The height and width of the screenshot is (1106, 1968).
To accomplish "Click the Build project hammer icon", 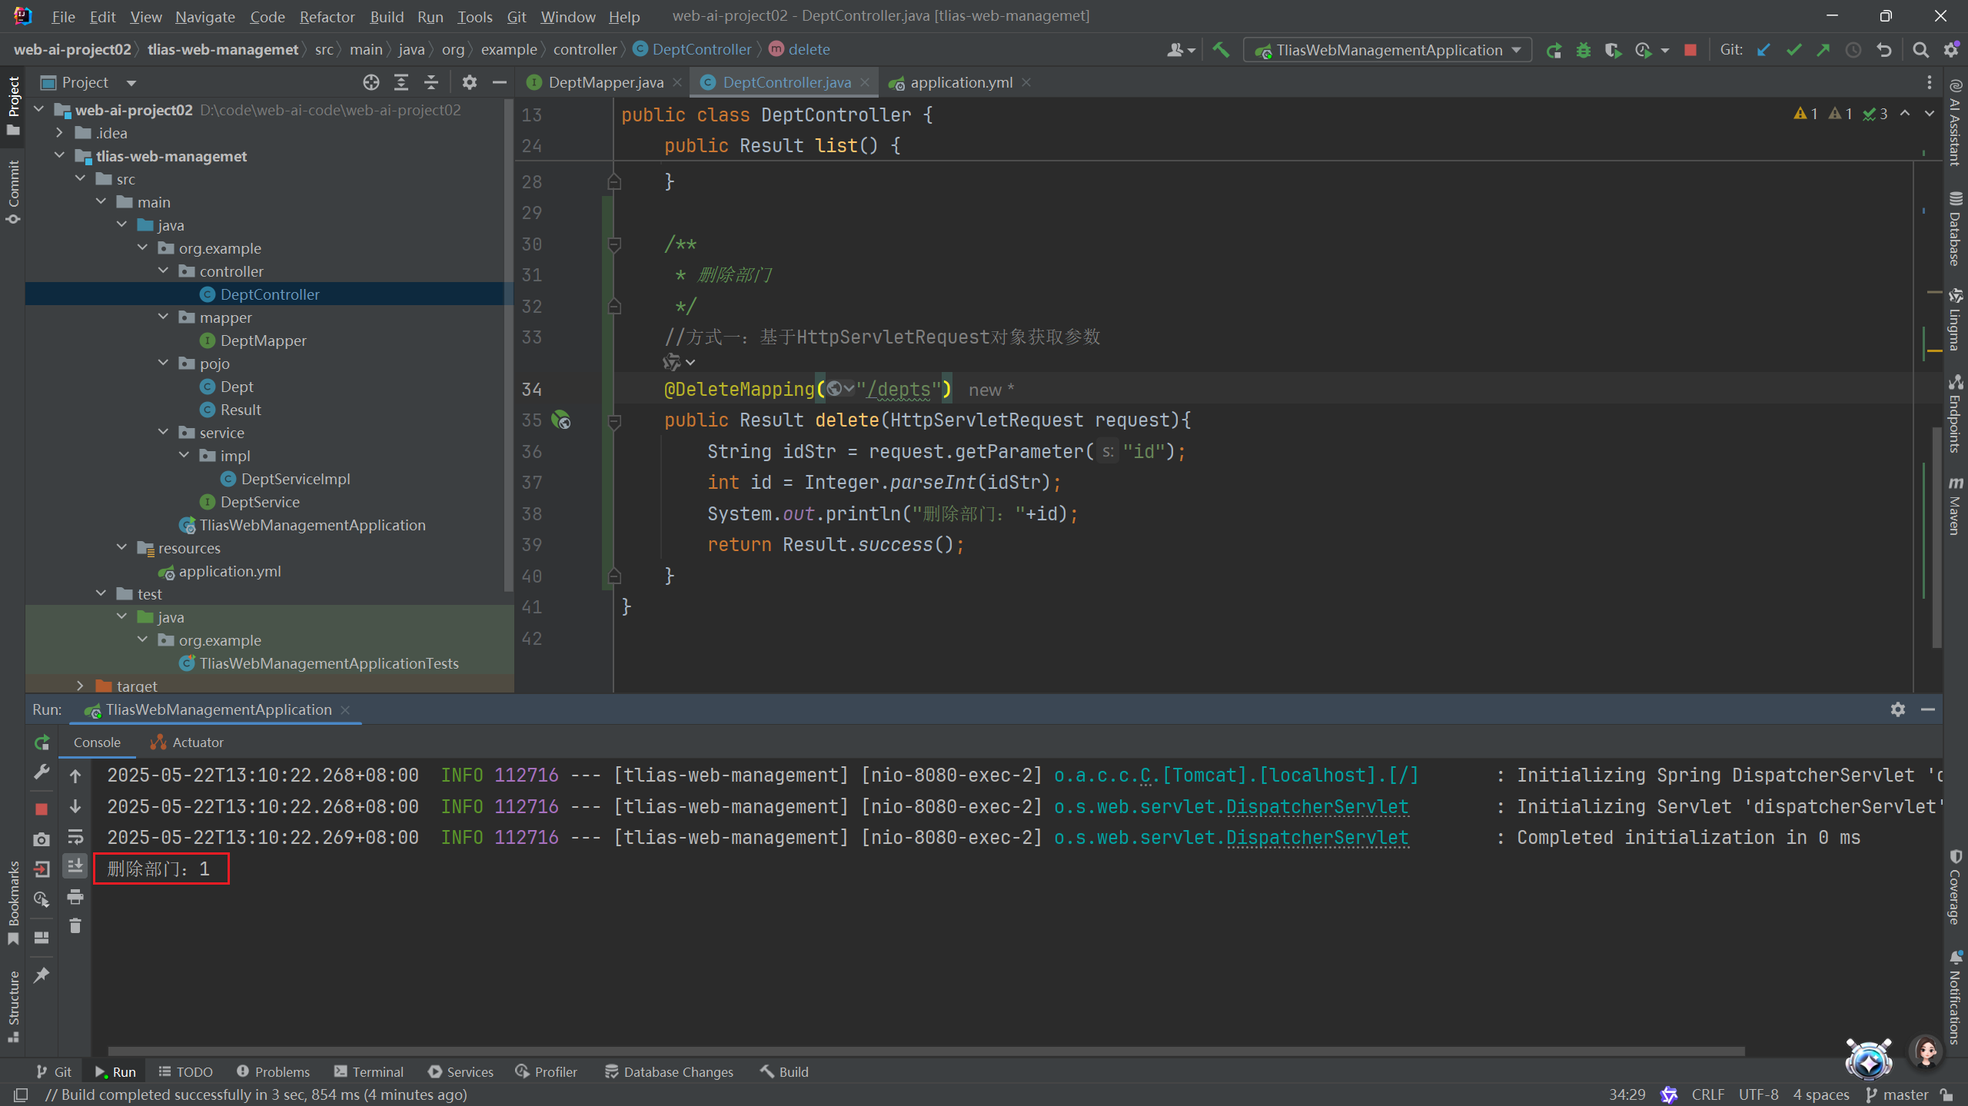I will [x=1221, y=50].
